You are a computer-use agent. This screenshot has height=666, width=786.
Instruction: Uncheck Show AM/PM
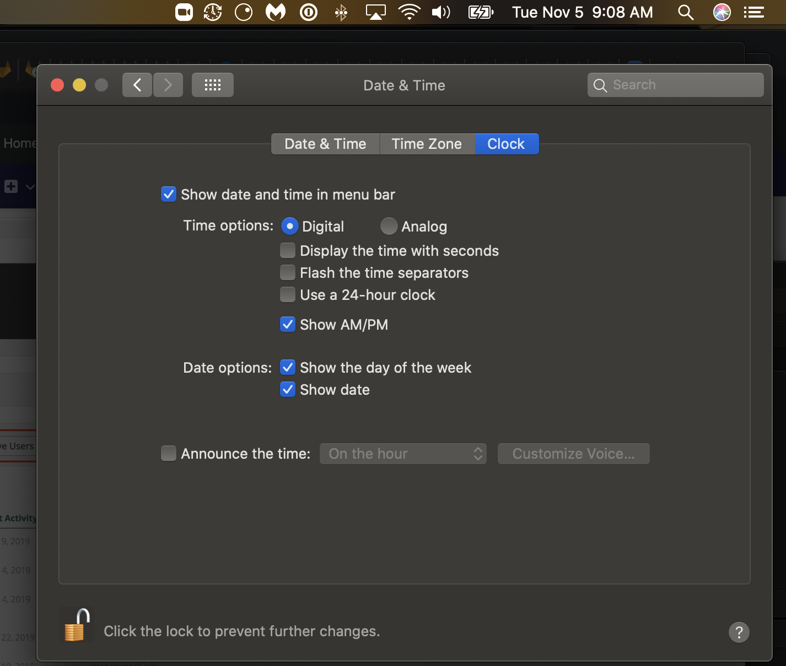coord(288,325)
